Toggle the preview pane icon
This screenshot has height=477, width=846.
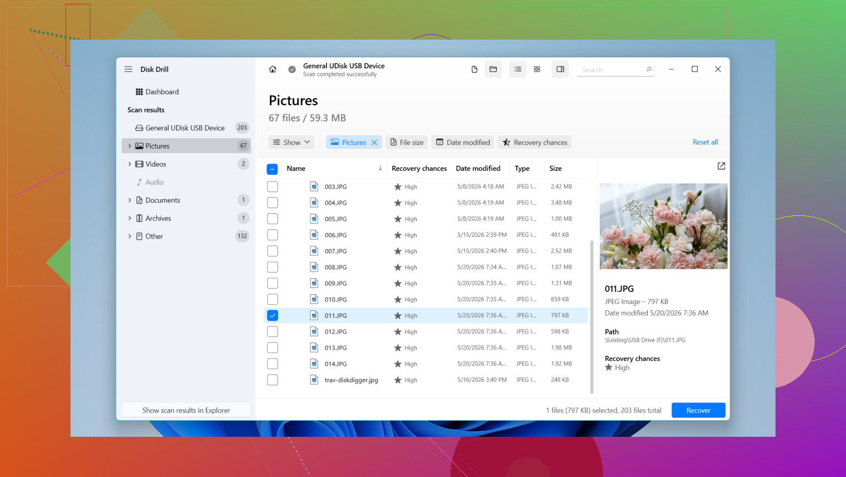pos(560,69)
